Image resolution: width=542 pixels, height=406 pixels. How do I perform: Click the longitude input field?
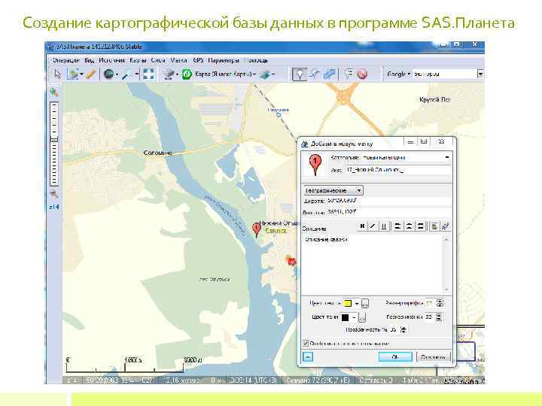coord(388,212)
